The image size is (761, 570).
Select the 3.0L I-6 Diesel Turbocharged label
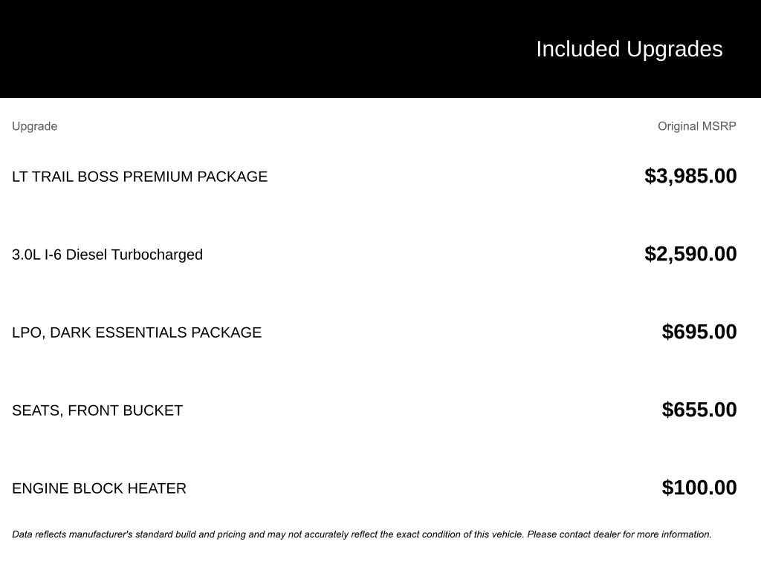tap(107, 255)
